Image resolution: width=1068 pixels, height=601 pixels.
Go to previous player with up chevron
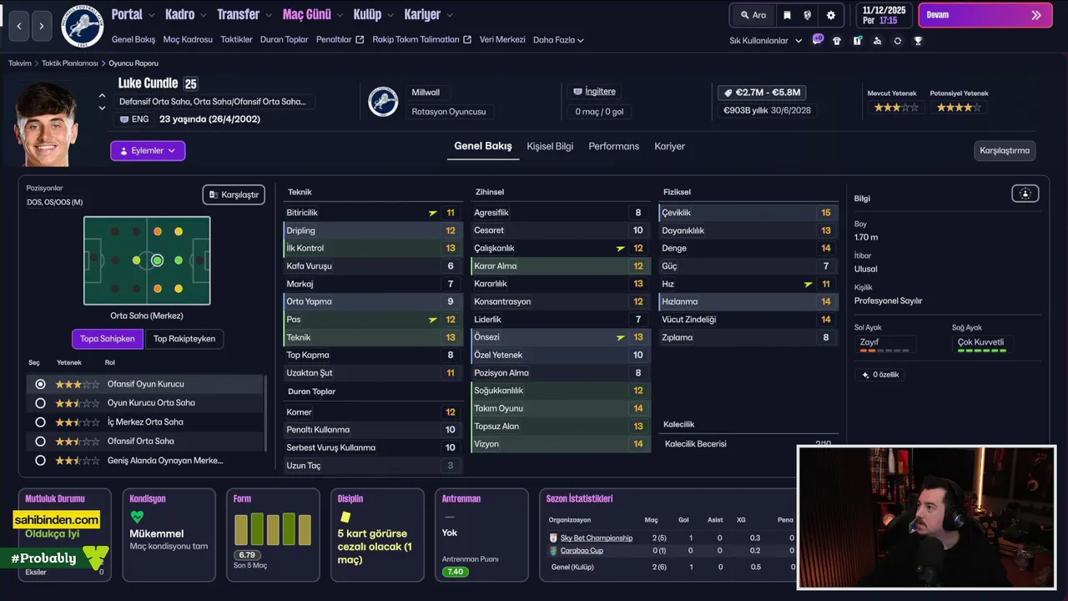pyautogui.click(x=102, y=95)
